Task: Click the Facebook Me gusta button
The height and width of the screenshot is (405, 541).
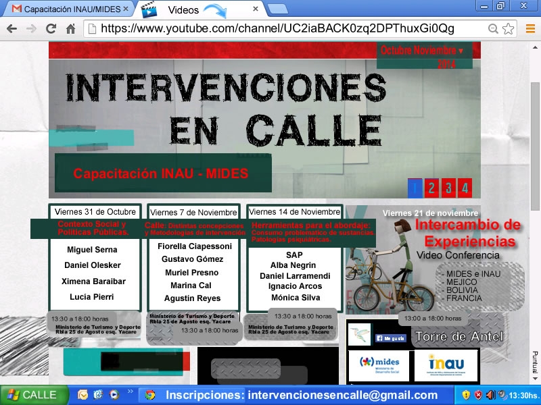Action: (x=390, y=338)
